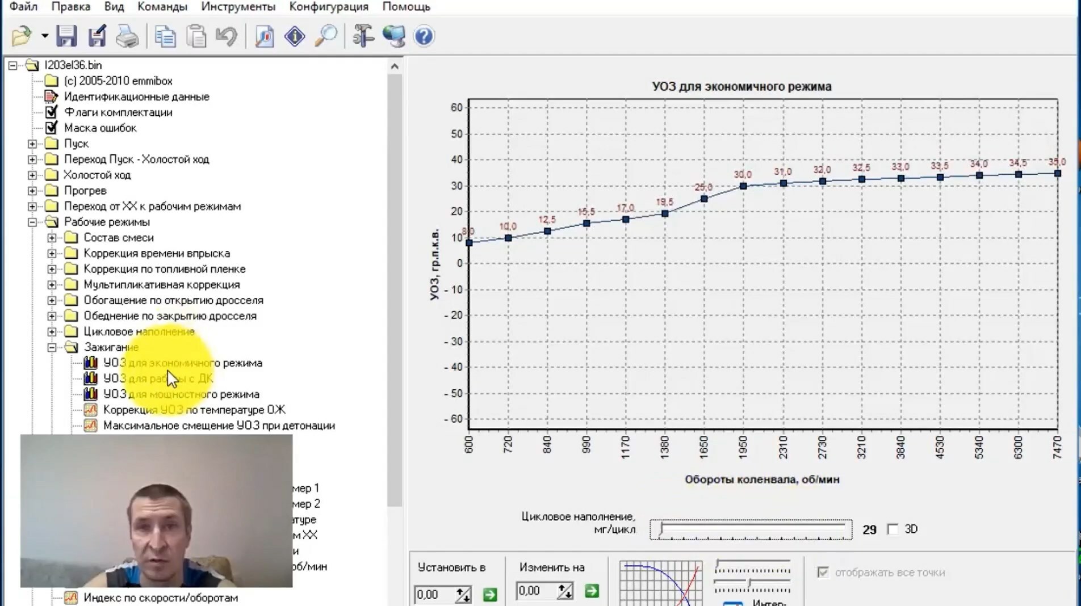Collapse the I203el36.bin root node

12,65
